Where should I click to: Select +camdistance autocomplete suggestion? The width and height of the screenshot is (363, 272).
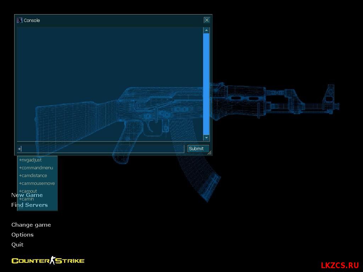(37, 176)
